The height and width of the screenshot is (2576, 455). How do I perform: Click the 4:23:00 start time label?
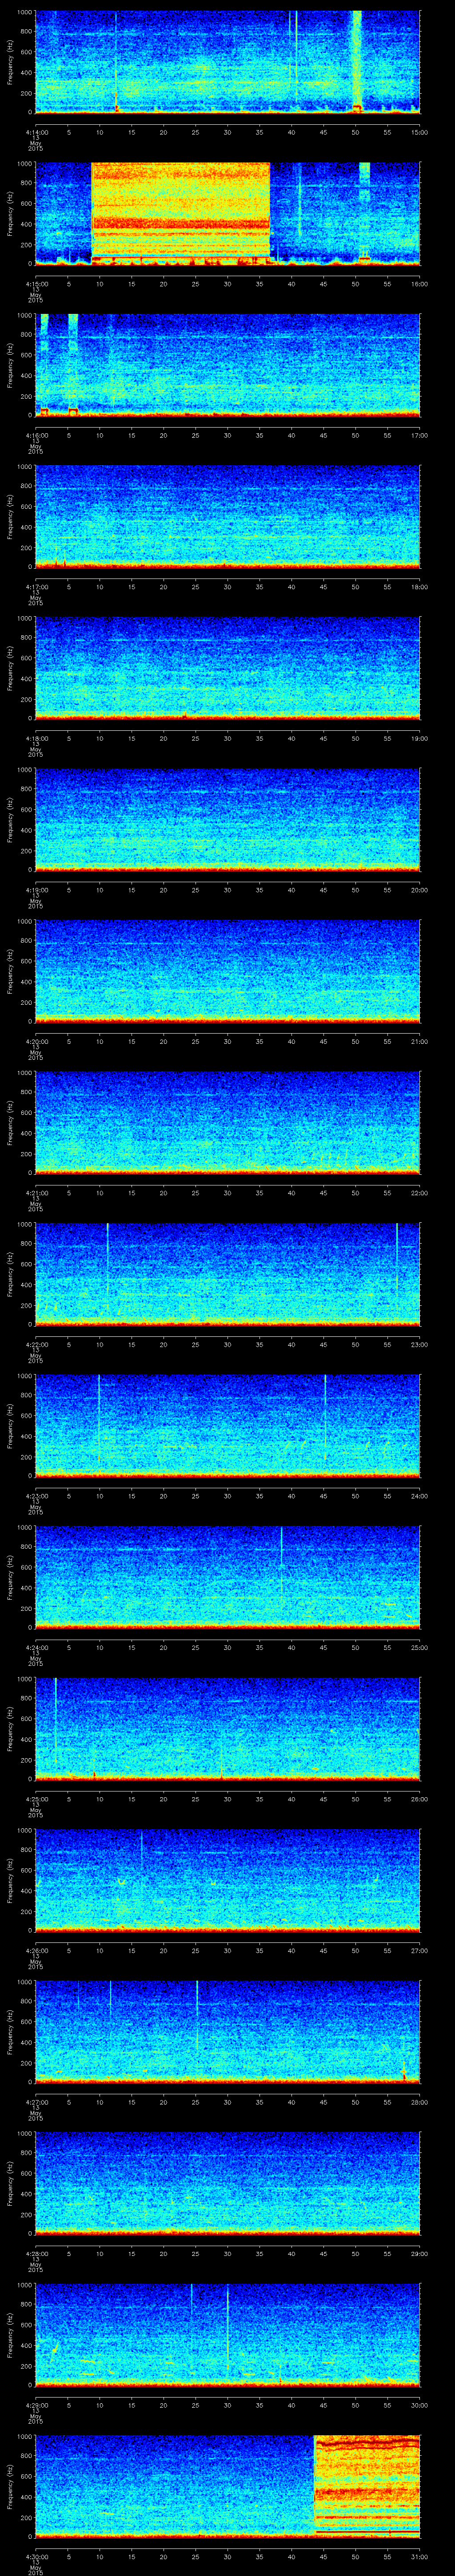coord(36,1496)
